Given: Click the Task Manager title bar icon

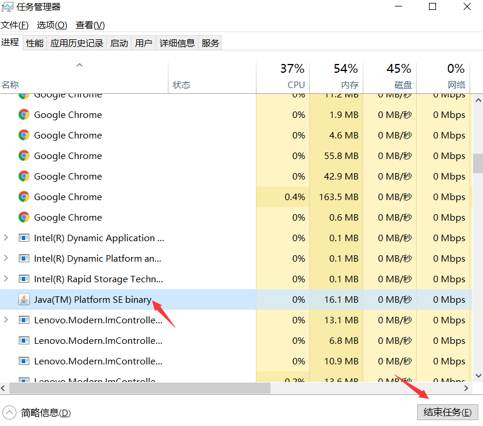Looking at the screenshot, I should [x=7, y=7].
